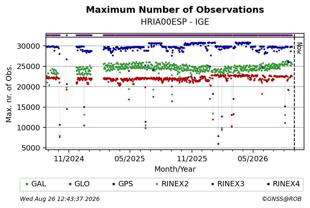
Task: Click the 20000 y-axis tick label
Action: coord(29,87)
